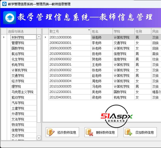This screenshot has height=148, width=161.
Task: Click the college list scroll up arrow
Action: coord(39,37)
